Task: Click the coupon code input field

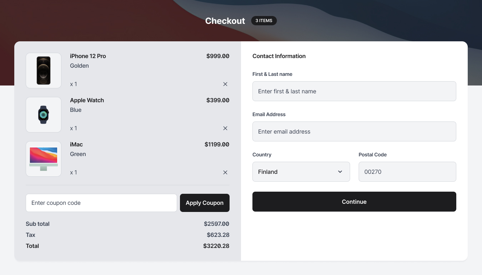Action: click(x=101, y=203)
